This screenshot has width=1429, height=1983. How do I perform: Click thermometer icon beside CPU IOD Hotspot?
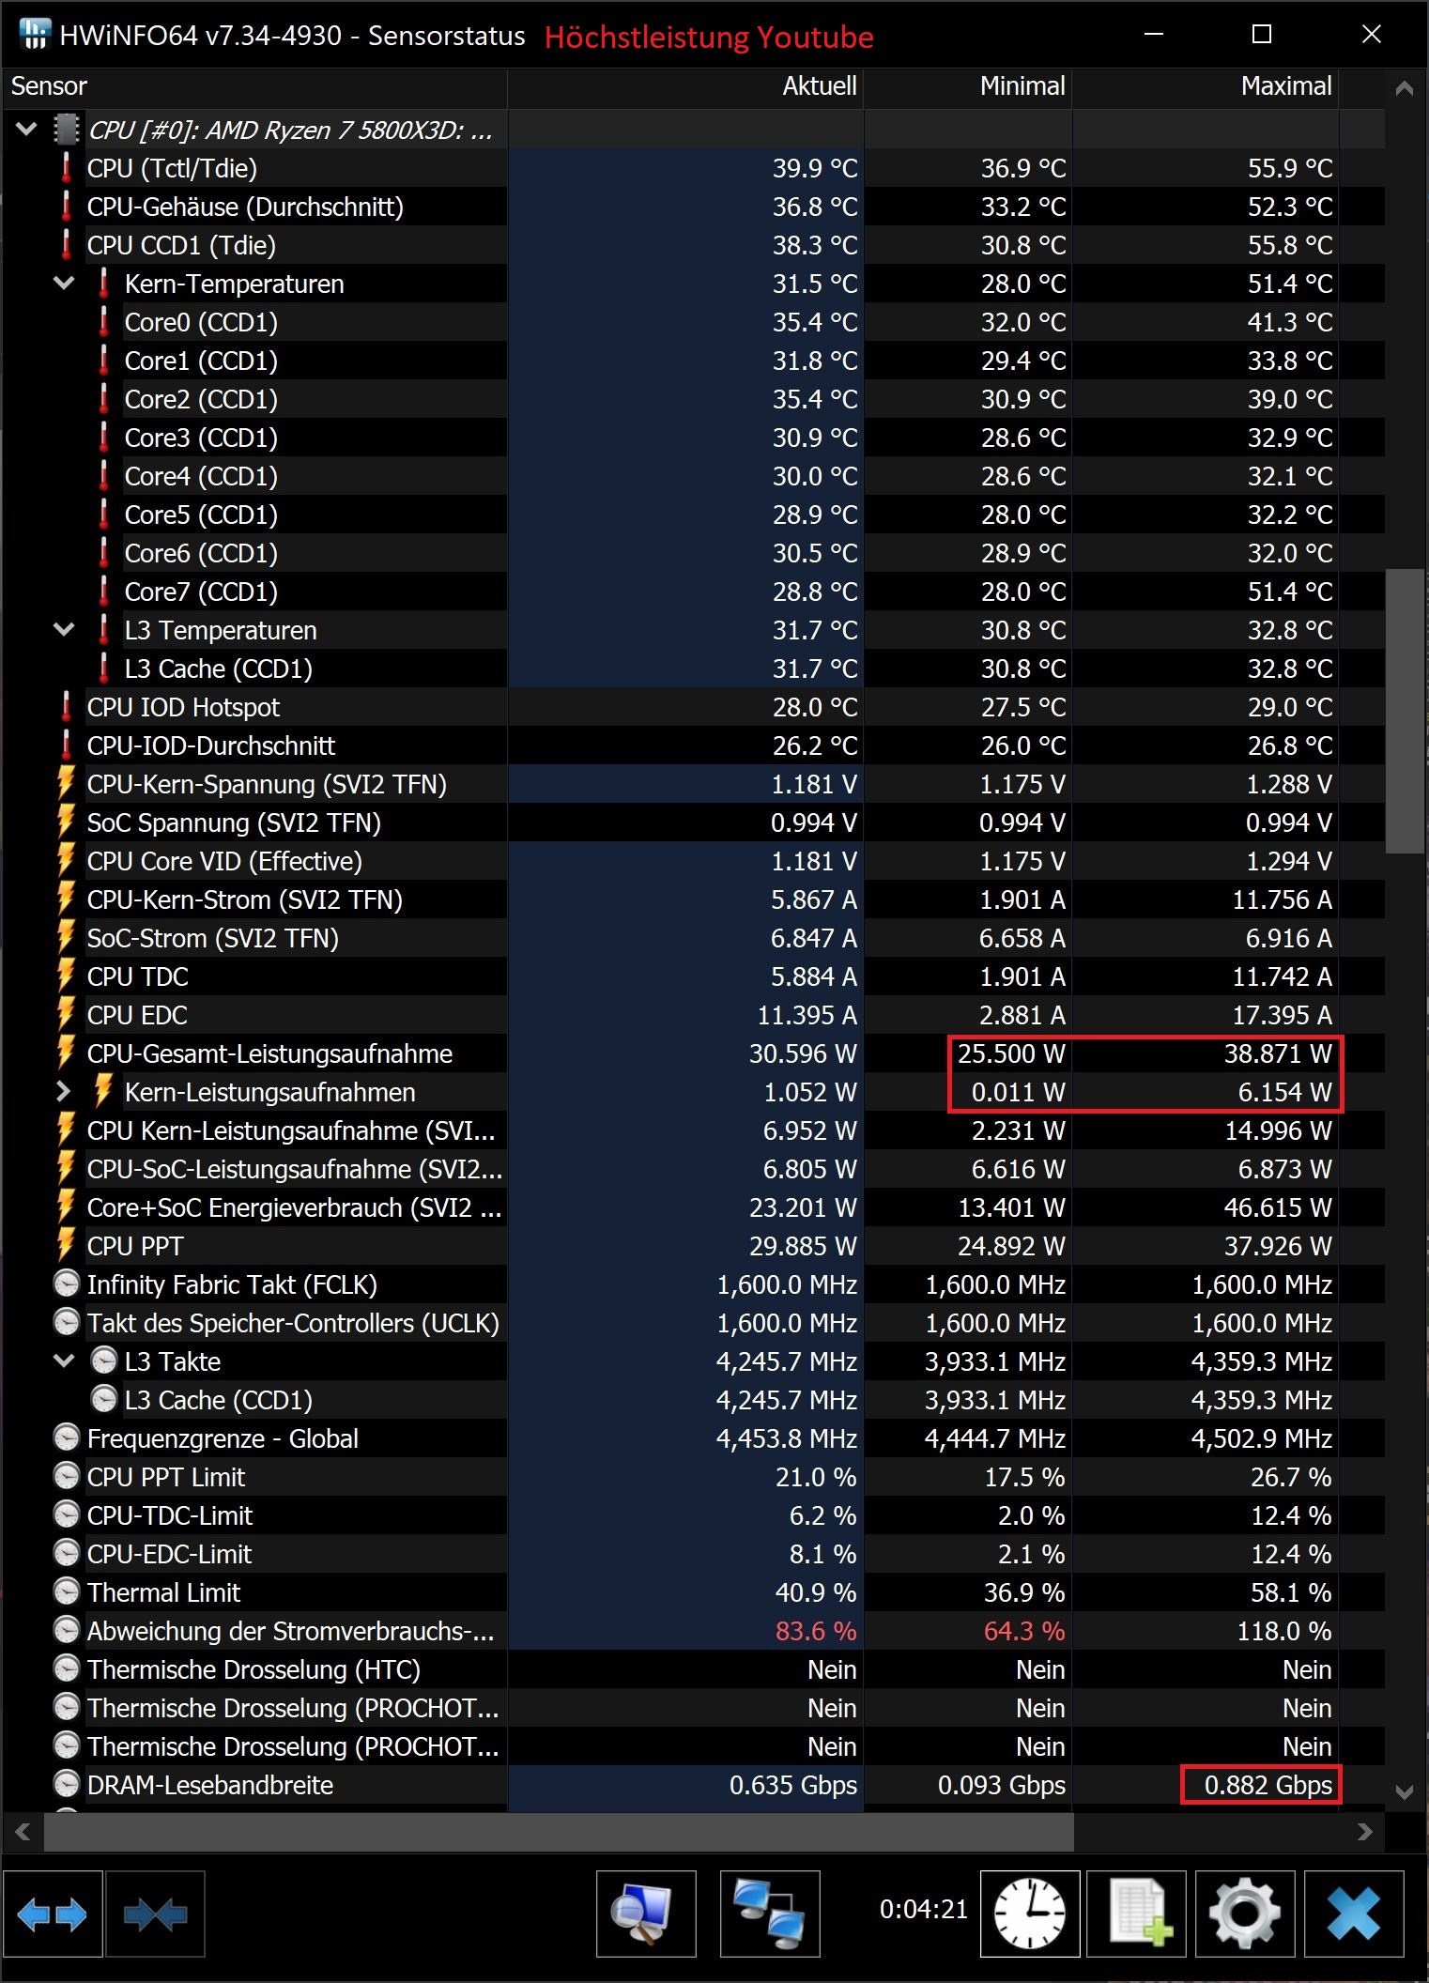[66, 707]
